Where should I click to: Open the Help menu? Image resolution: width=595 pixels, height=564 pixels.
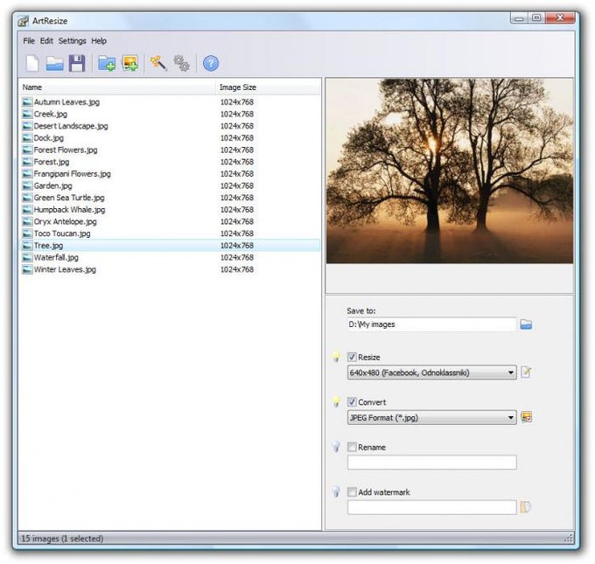click(99, 41)
